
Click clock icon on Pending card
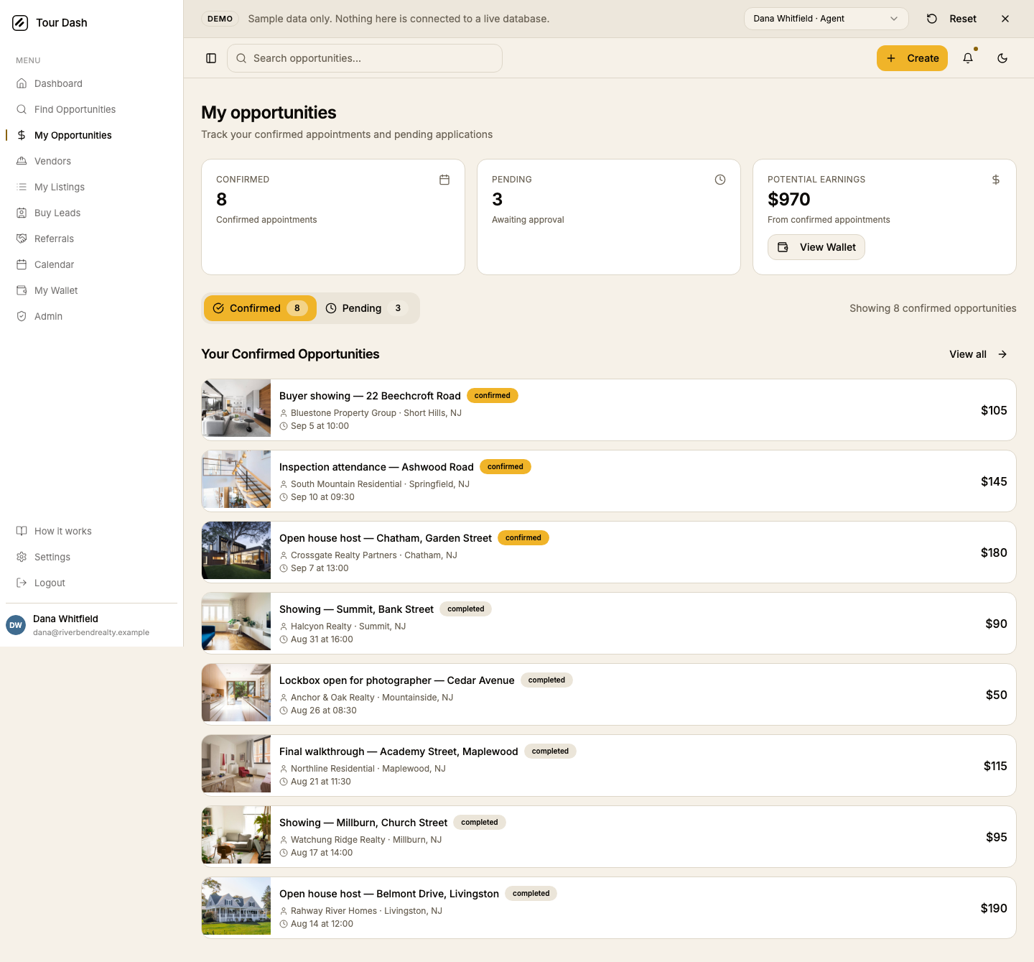[720, 180]
